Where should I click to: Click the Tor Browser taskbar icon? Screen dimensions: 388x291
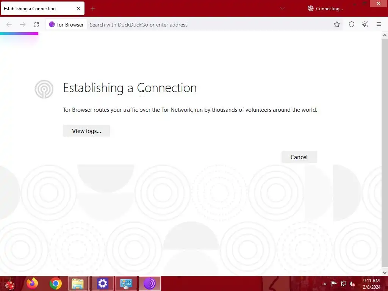click(x=149, y=283)
